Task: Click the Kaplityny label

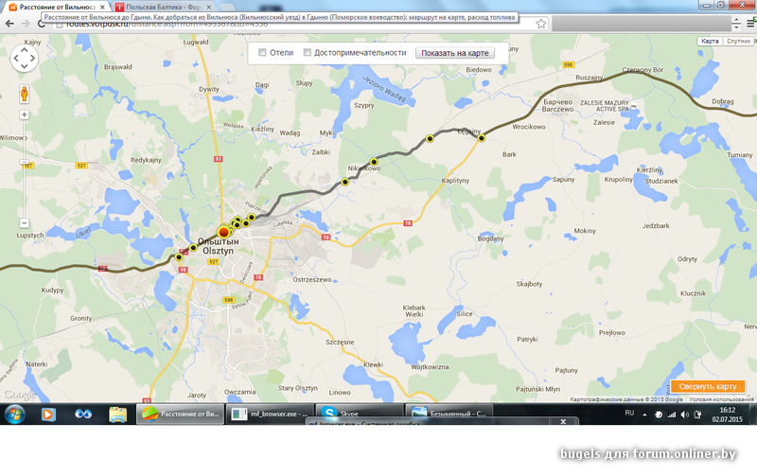Action: pos(455,180)
